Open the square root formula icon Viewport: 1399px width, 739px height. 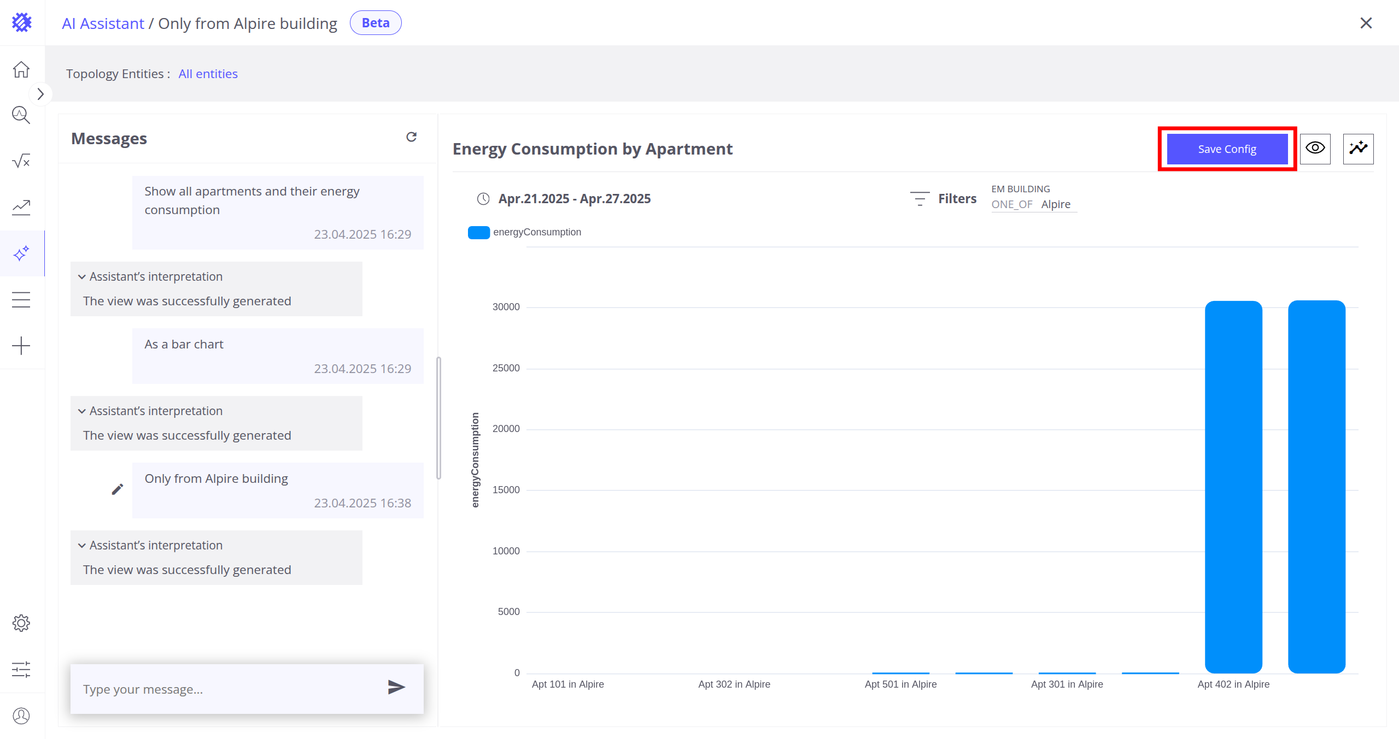21,161
